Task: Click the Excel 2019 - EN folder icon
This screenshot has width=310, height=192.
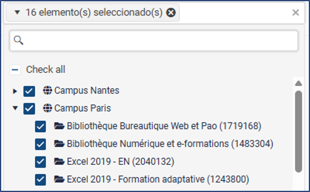Action: pos(59,161)
